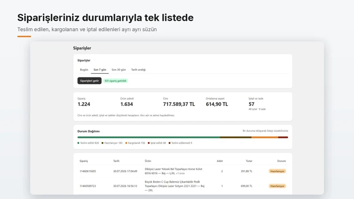Click İptal ve iade value 57
Image resolution: width=354 pixels, height=199 pixels.
pyautogui.click(x=251, y=104)
